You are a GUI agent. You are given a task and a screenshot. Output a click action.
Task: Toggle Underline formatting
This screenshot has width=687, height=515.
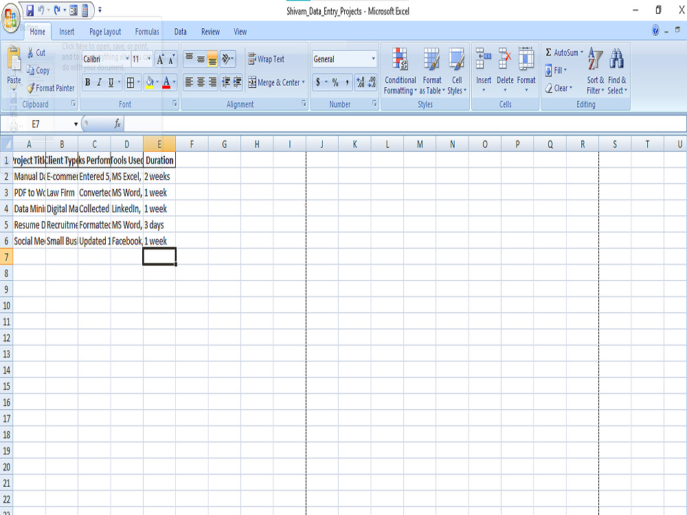coord(111,82)
